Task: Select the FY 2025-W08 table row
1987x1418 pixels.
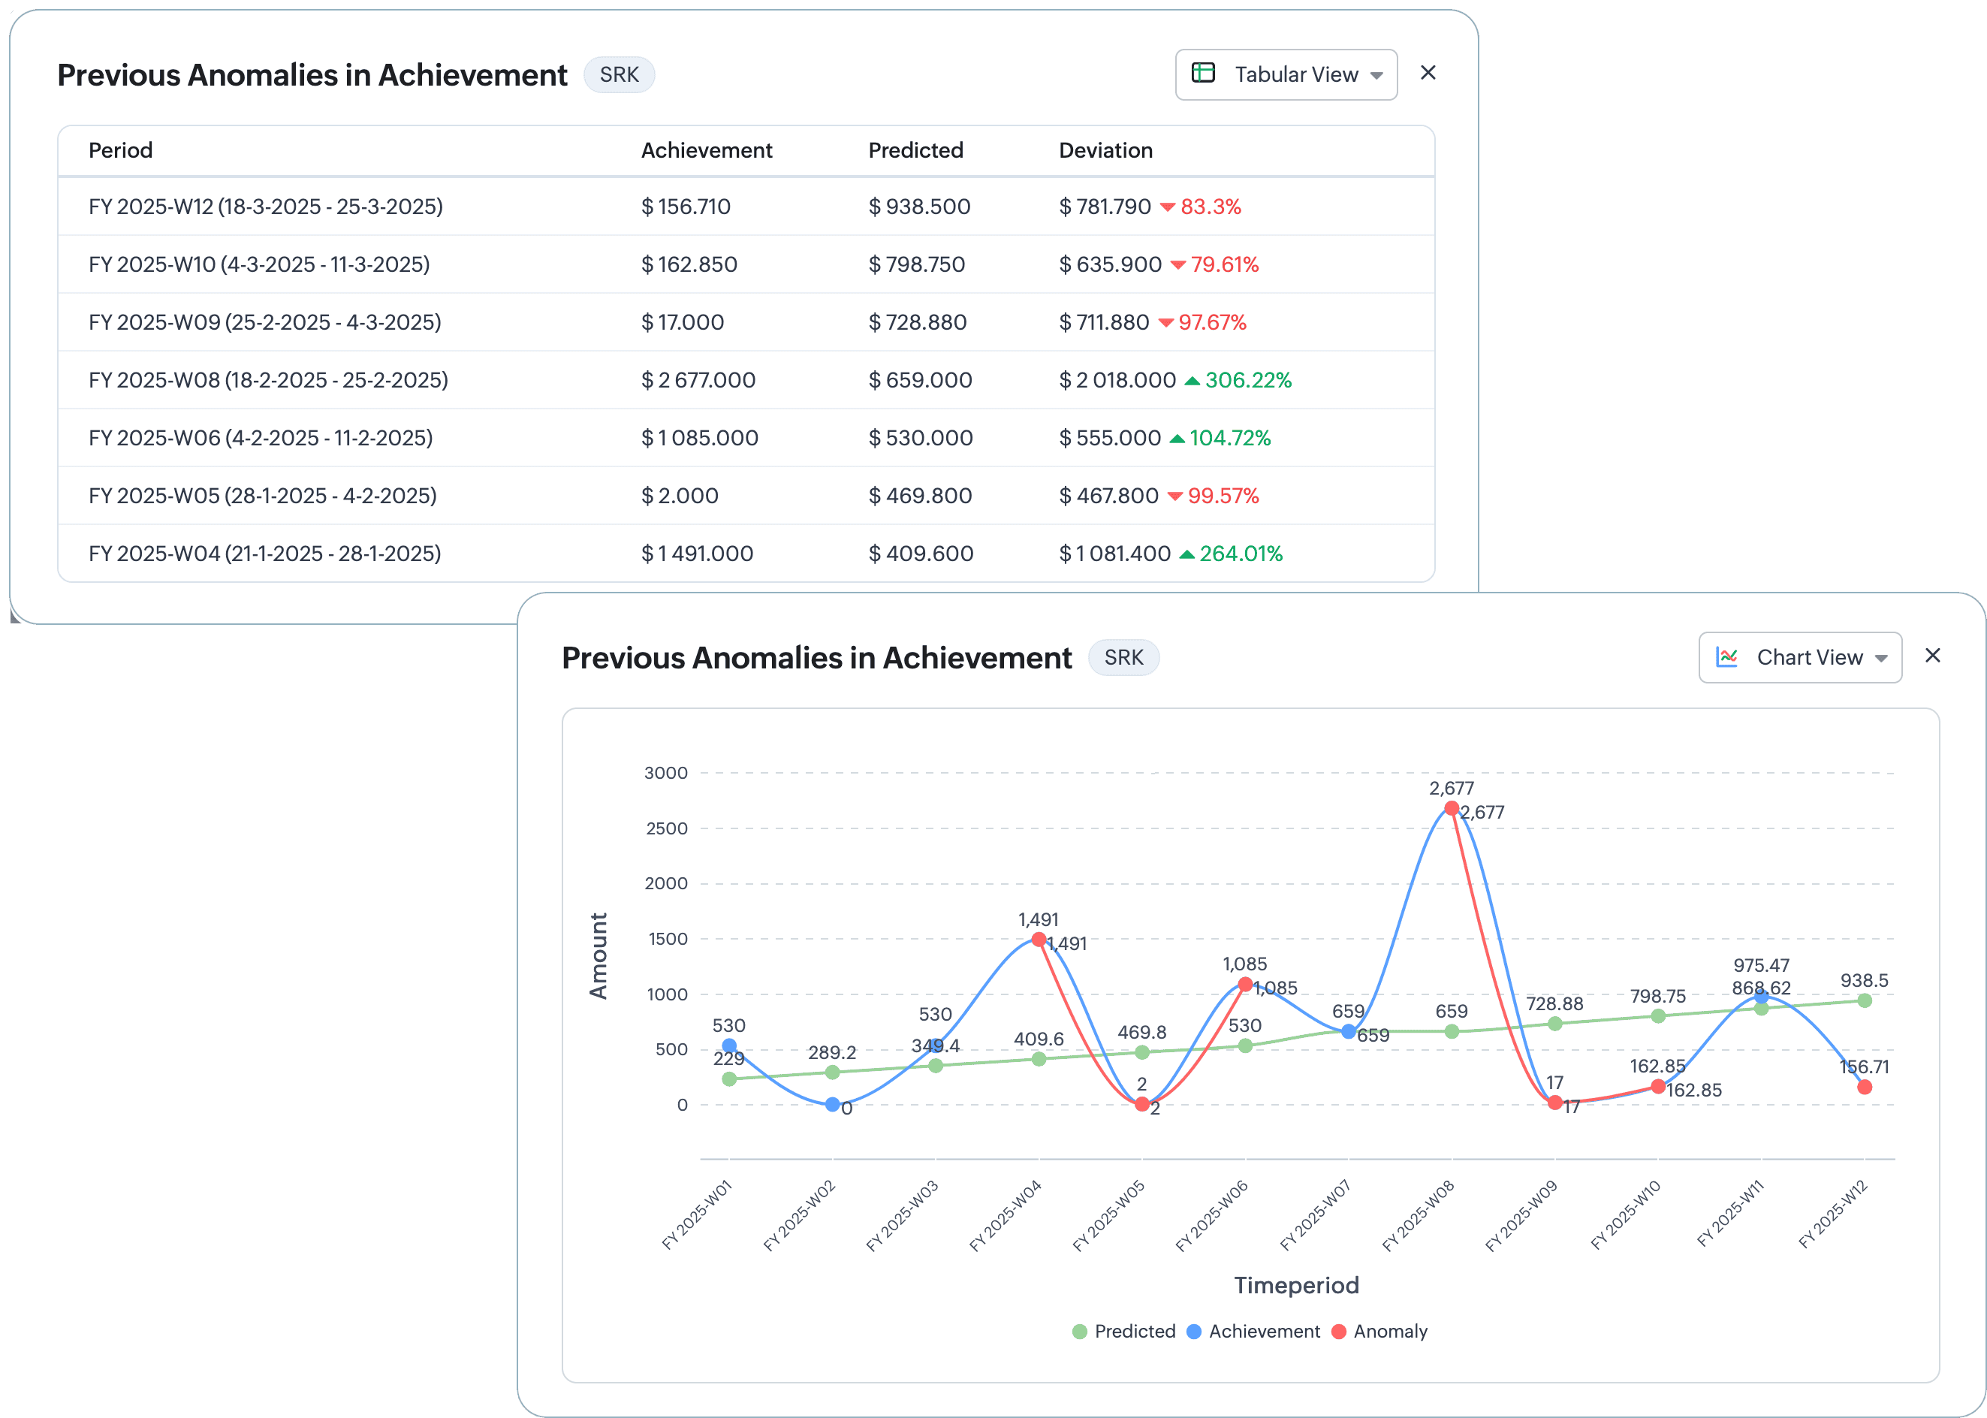Action: click(x=268, y=380)
